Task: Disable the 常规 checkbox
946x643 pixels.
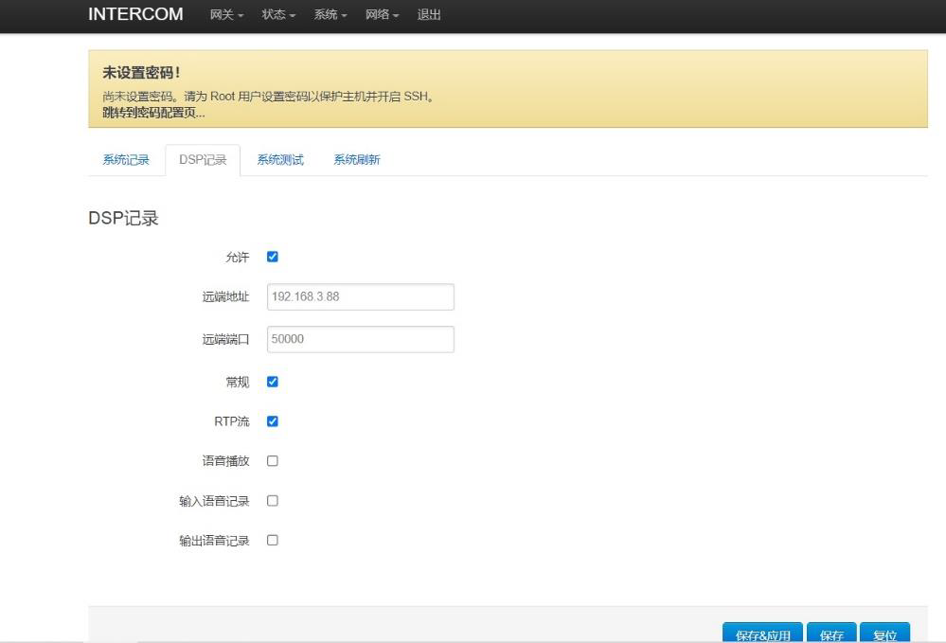Action: [273, 382]
